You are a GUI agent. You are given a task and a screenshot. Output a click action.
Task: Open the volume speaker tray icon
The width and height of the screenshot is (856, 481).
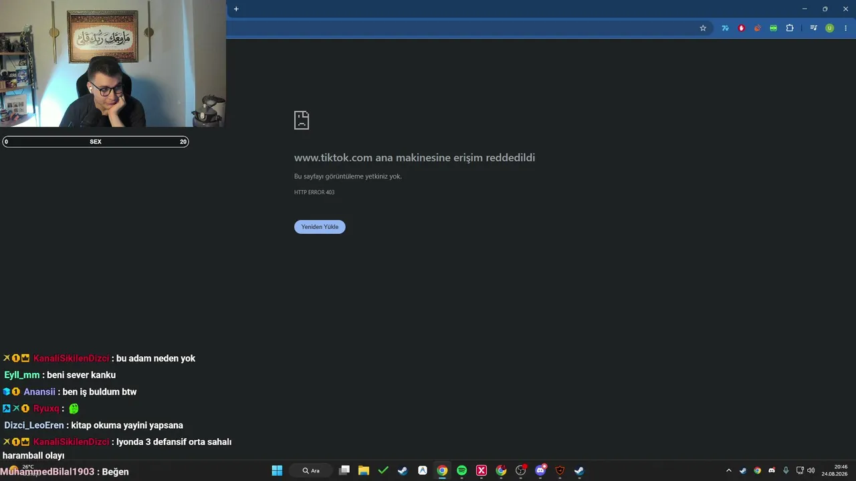click(x=811, y=470)
